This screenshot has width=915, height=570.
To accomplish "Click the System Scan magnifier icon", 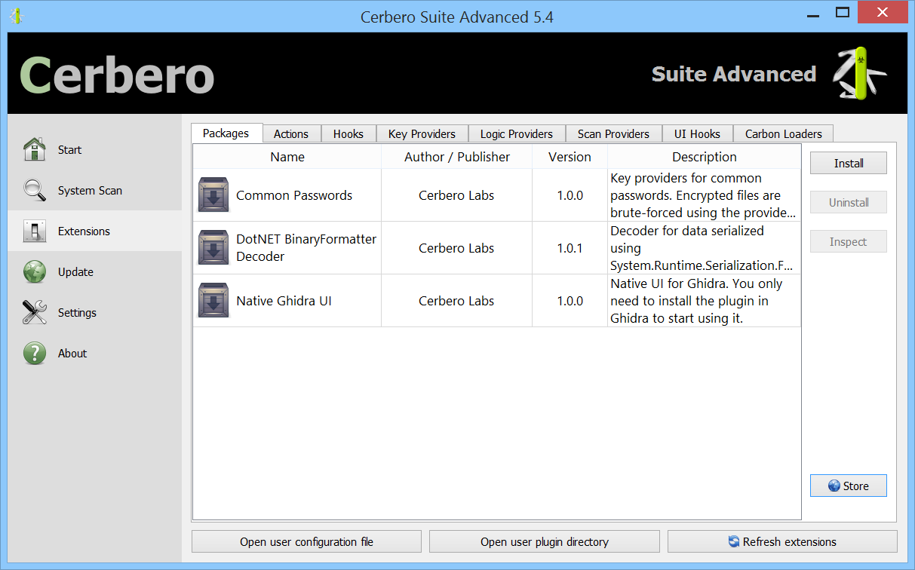I will pos(35,190).
